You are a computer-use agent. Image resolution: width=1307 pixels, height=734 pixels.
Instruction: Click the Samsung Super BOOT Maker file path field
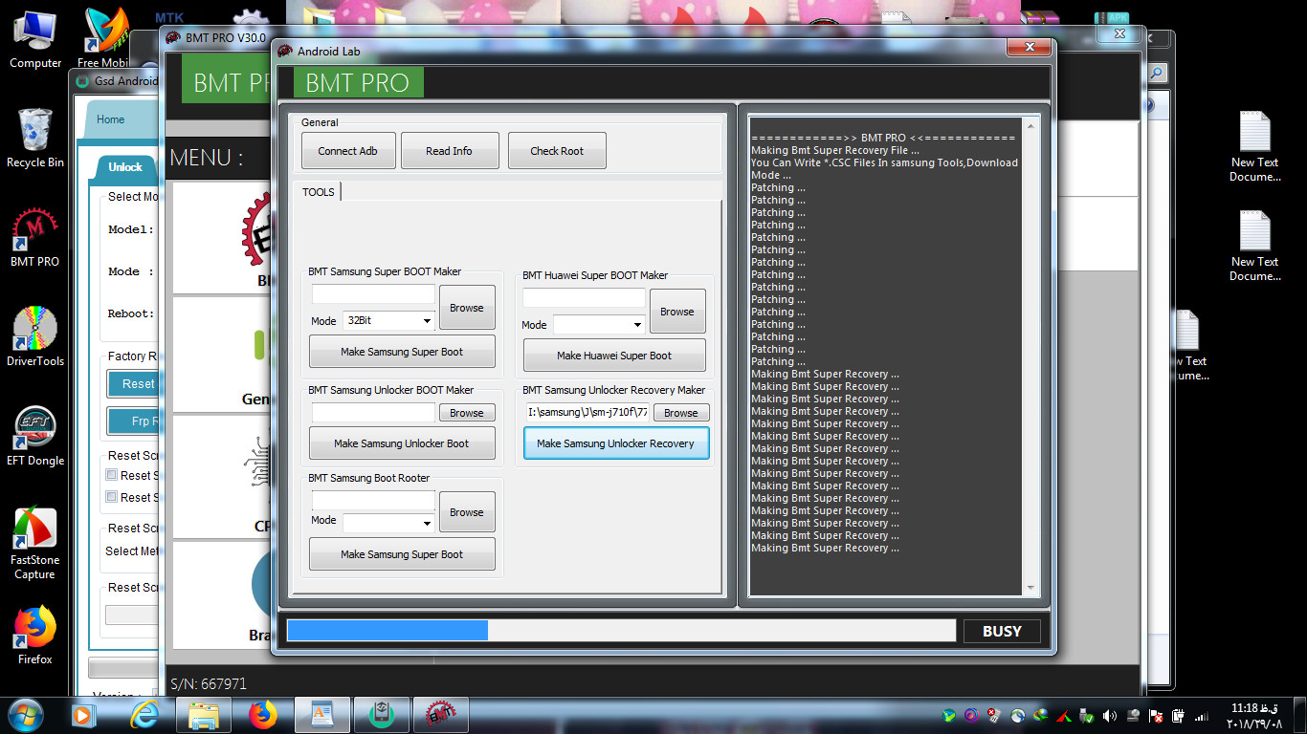coord(373,294)
